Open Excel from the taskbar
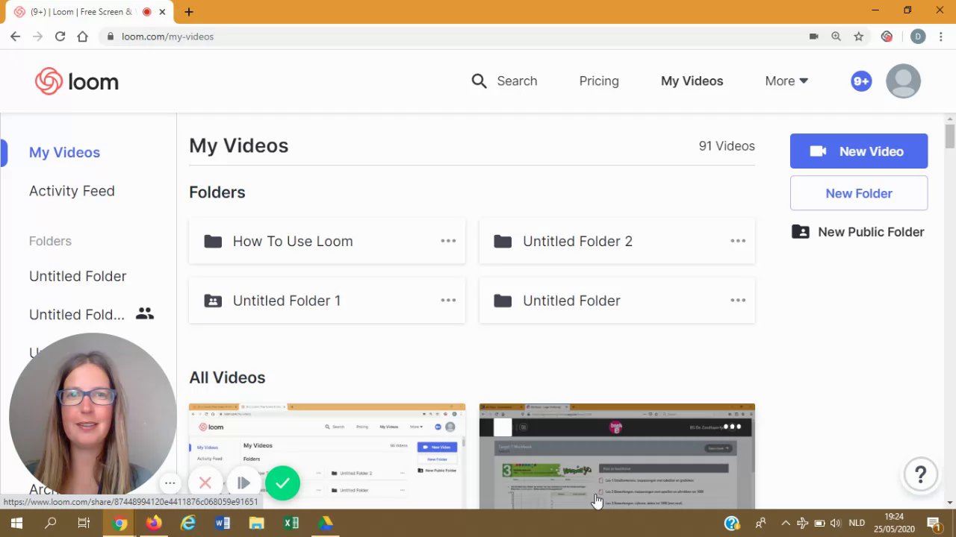Screen dimensions: 956x537 click(x=291, y=523)
